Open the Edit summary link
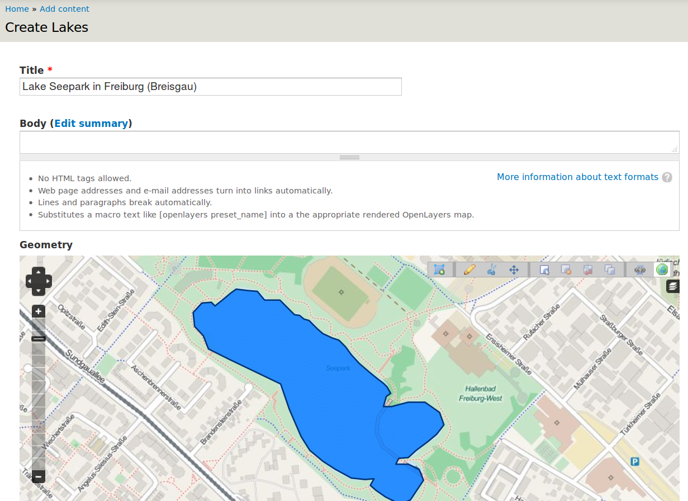This screenshot has width=688, height=501. [x=91, y=124]
